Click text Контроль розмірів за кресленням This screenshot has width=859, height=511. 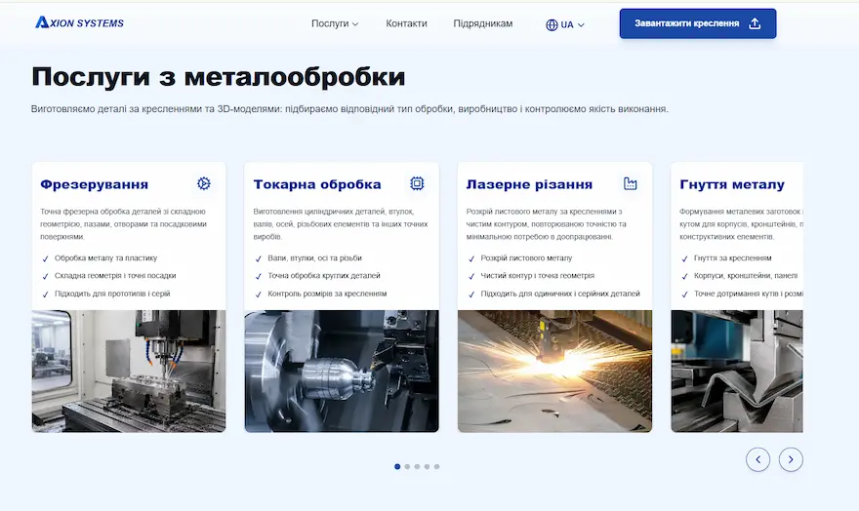point(327,294)
